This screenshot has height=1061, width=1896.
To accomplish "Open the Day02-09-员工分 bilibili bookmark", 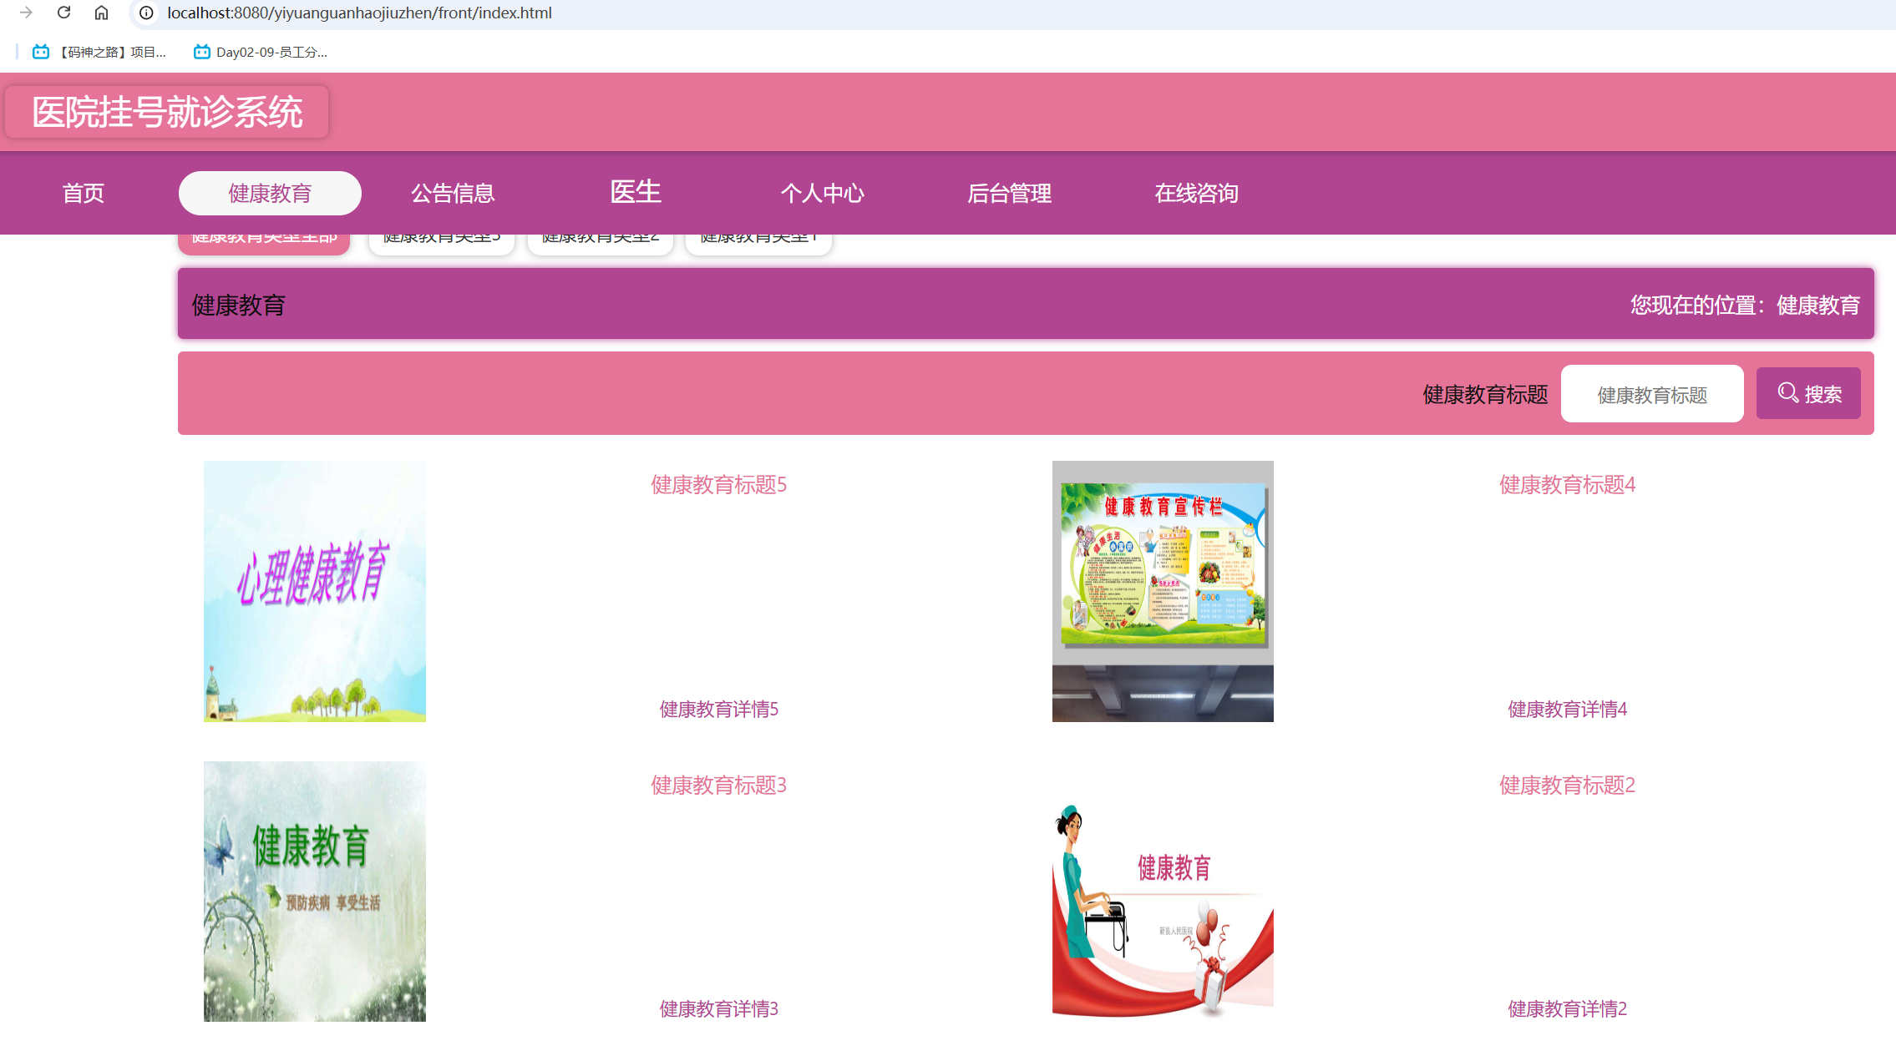I will click(271, 52).
